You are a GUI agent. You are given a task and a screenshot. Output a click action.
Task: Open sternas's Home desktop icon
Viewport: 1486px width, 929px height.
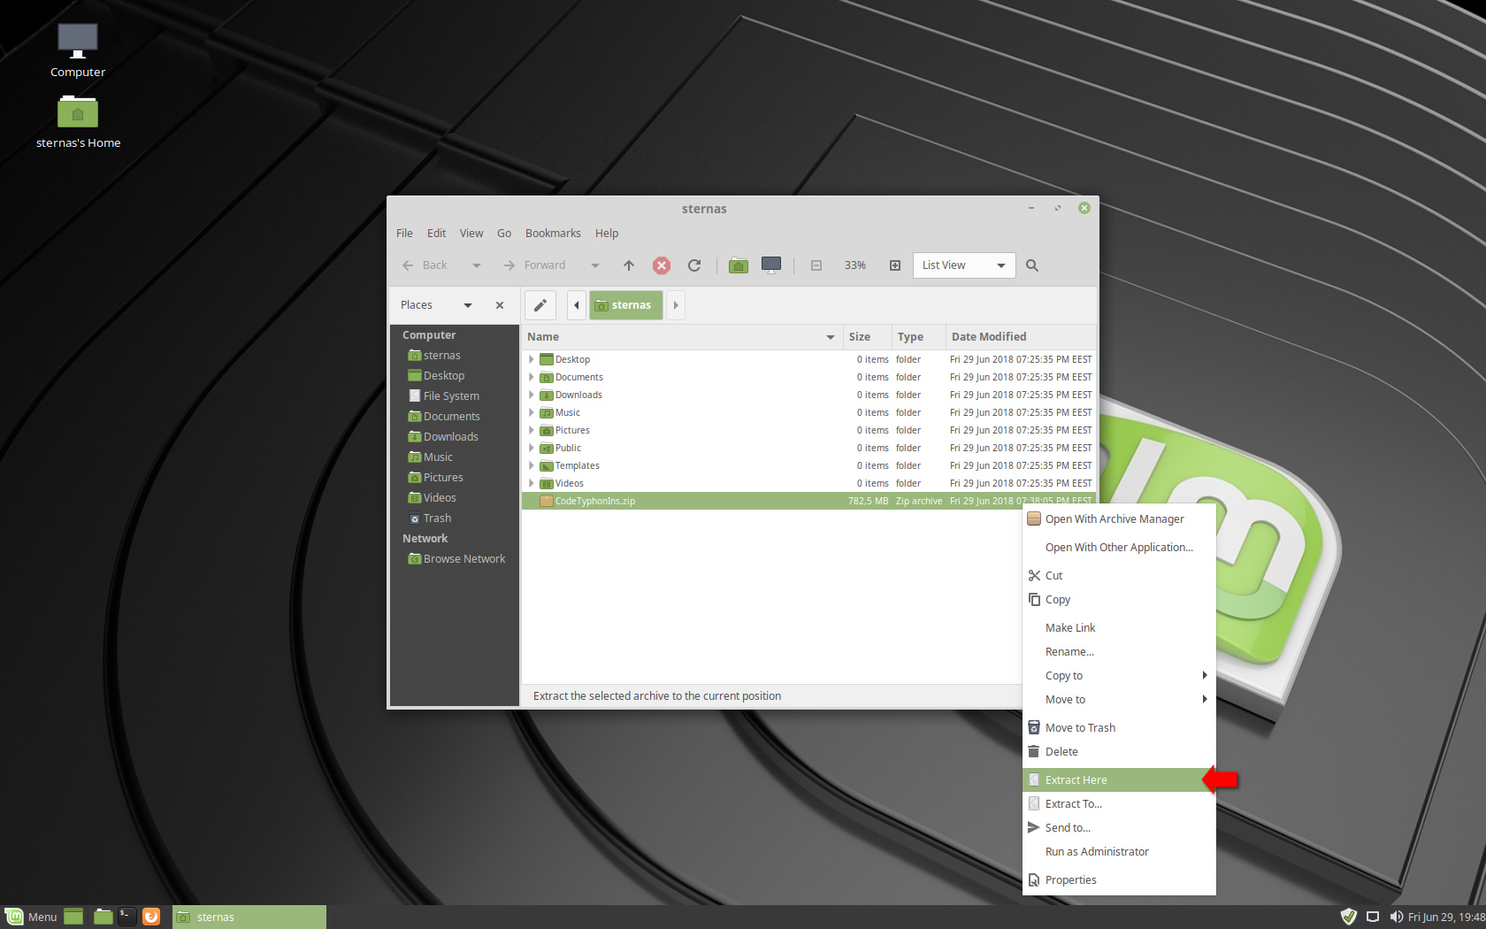tap(78, 122)
